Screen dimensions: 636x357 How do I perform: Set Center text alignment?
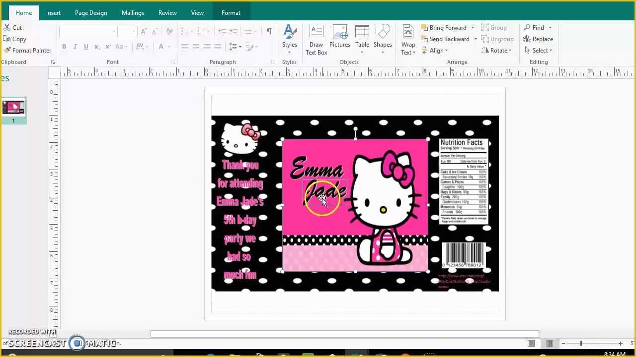195,47
